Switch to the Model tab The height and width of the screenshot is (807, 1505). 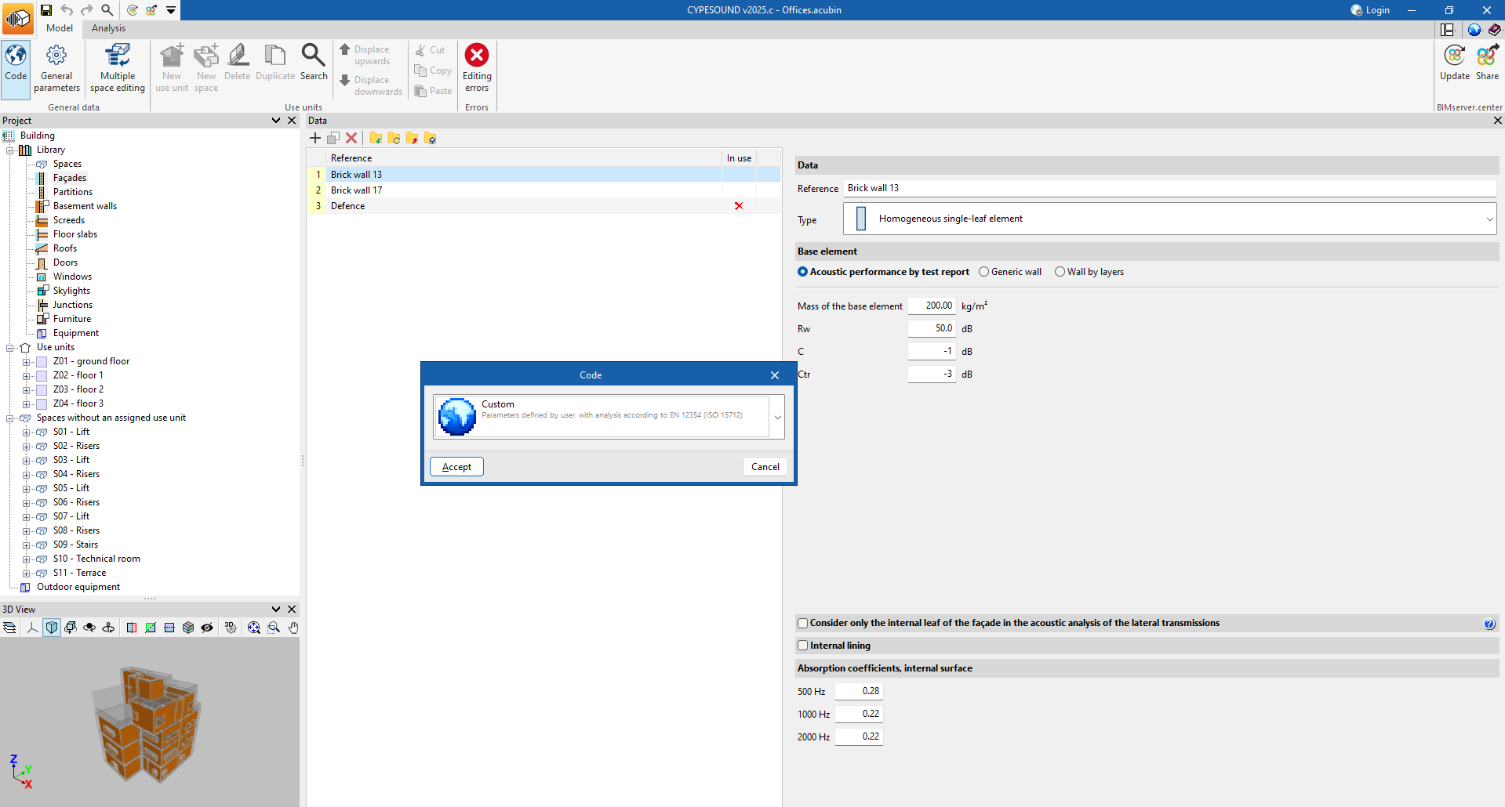[x=60, y=28]
